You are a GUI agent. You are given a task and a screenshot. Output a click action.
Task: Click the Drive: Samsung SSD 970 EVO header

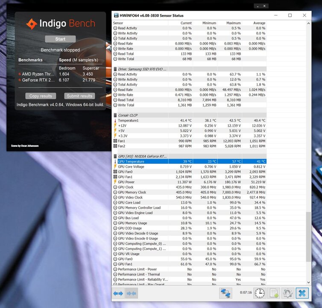click(x=190, y=69)
